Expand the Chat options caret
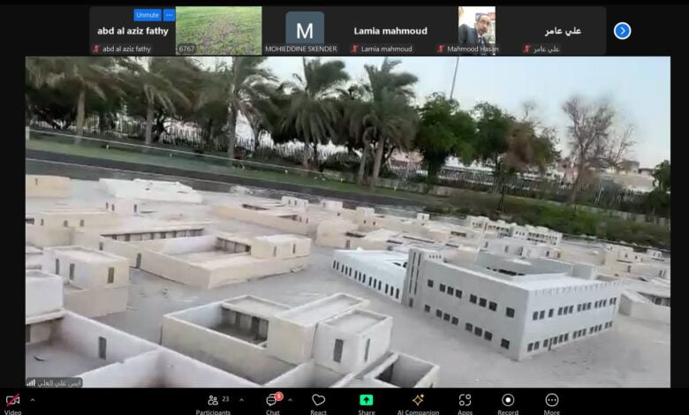Screen dimensions: 689x415 (x=289, y=399)
